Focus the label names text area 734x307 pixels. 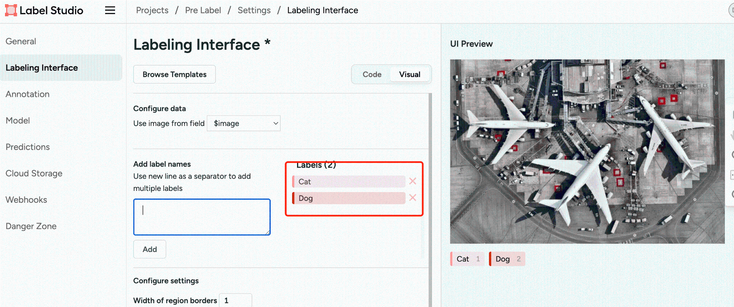pos(202,217)
